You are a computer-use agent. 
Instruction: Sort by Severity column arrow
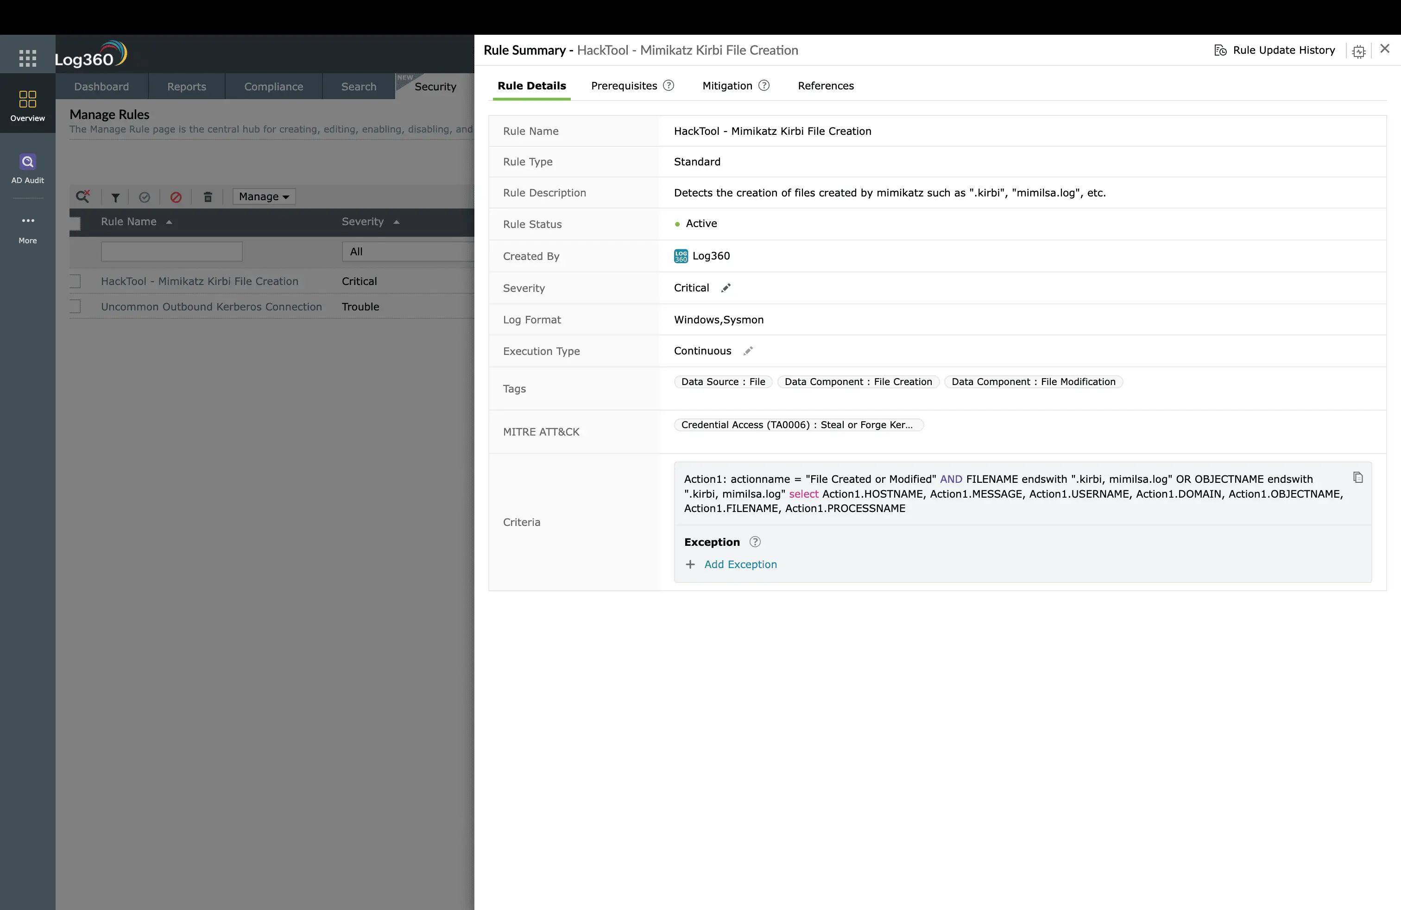[x=396, y=222]
